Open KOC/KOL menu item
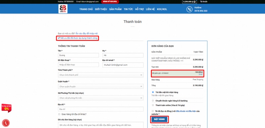 (x=162, y=9)
